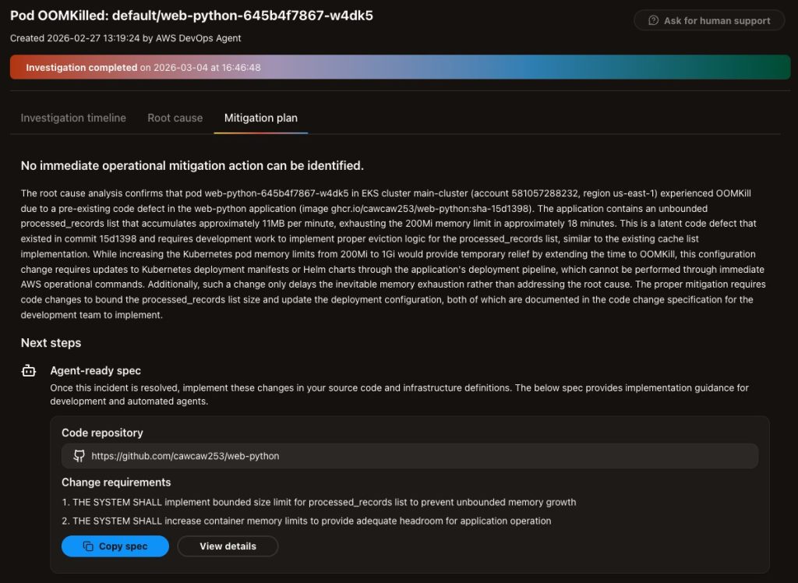Click the copy icon inside Copy spec
Viewport: 798px width, 583px height.
coord(88,546)
